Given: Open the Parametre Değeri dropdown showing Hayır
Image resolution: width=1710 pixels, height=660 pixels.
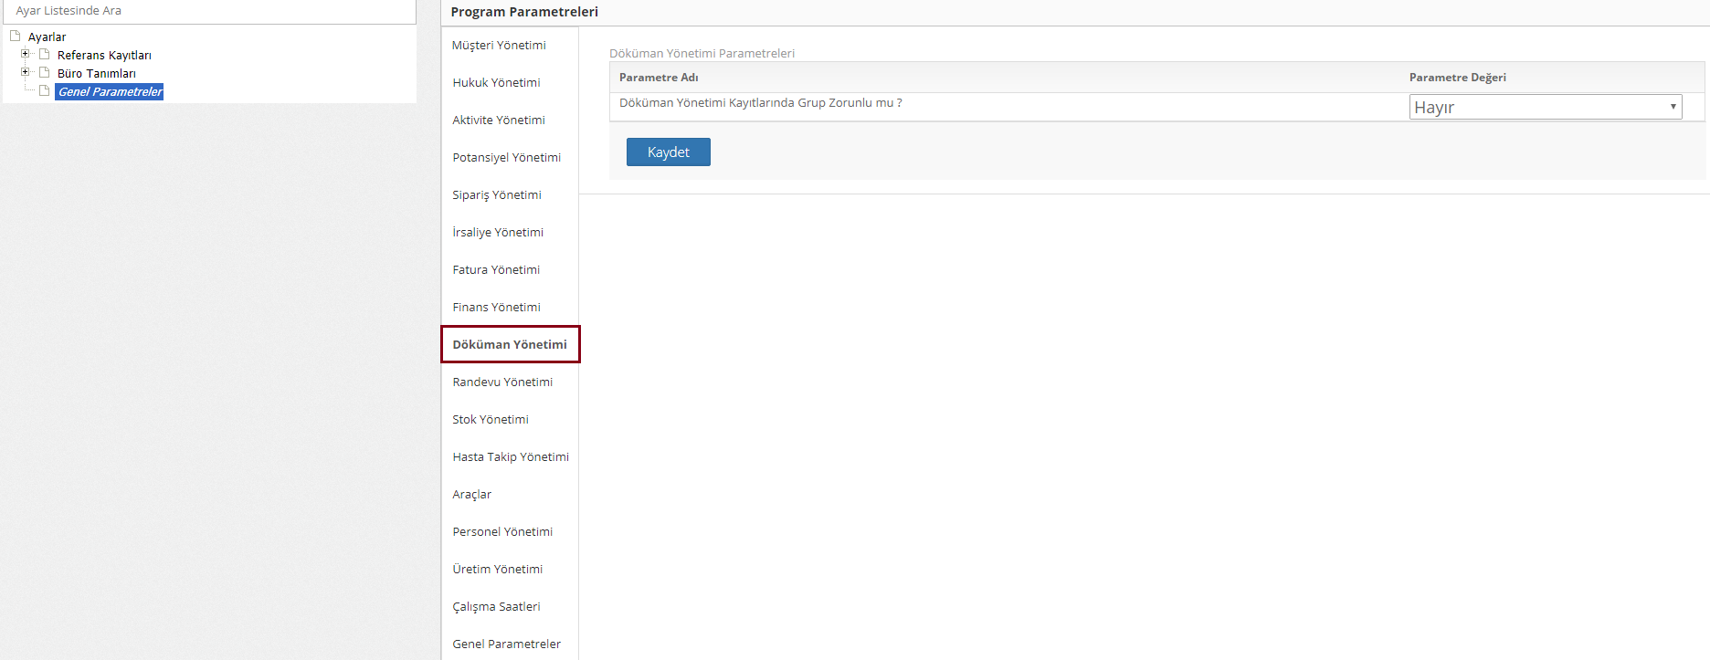Looking at the screenshot, I should (x=1545, y=107).
